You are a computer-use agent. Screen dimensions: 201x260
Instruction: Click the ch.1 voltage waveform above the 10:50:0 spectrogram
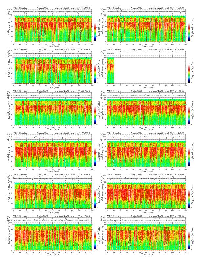point(53,178)
